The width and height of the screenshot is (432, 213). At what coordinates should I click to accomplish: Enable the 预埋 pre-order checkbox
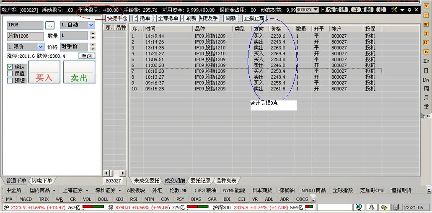[x=10, y=80]
